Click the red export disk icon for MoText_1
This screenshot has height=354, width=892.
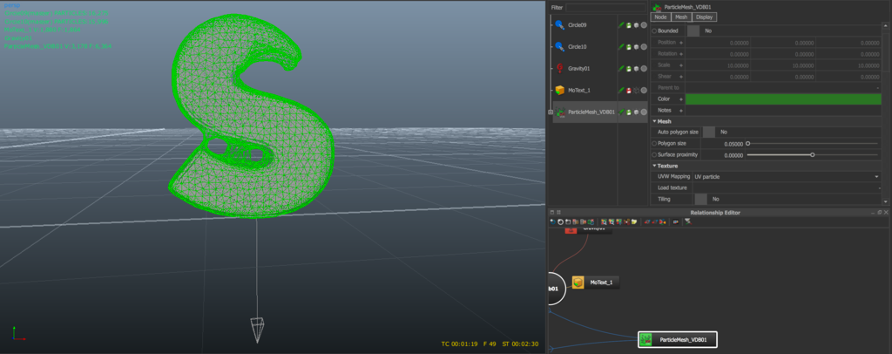(629, 90)
